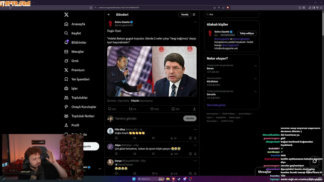The height and width of the screenshot is (182, 324).
Task: Click Solcu Gazete avatar on post
Action: click(x=110, y=24)
